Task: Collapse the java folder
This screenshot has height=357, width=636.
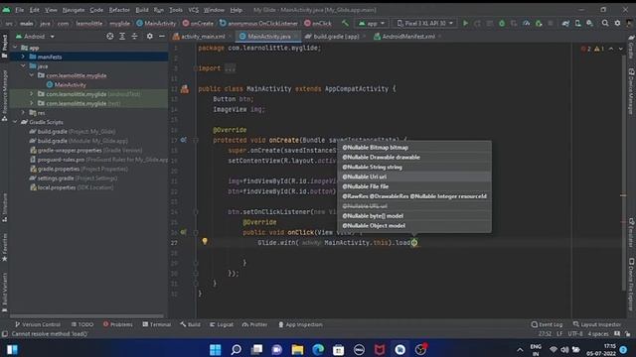Action: (x=23, y=66)
